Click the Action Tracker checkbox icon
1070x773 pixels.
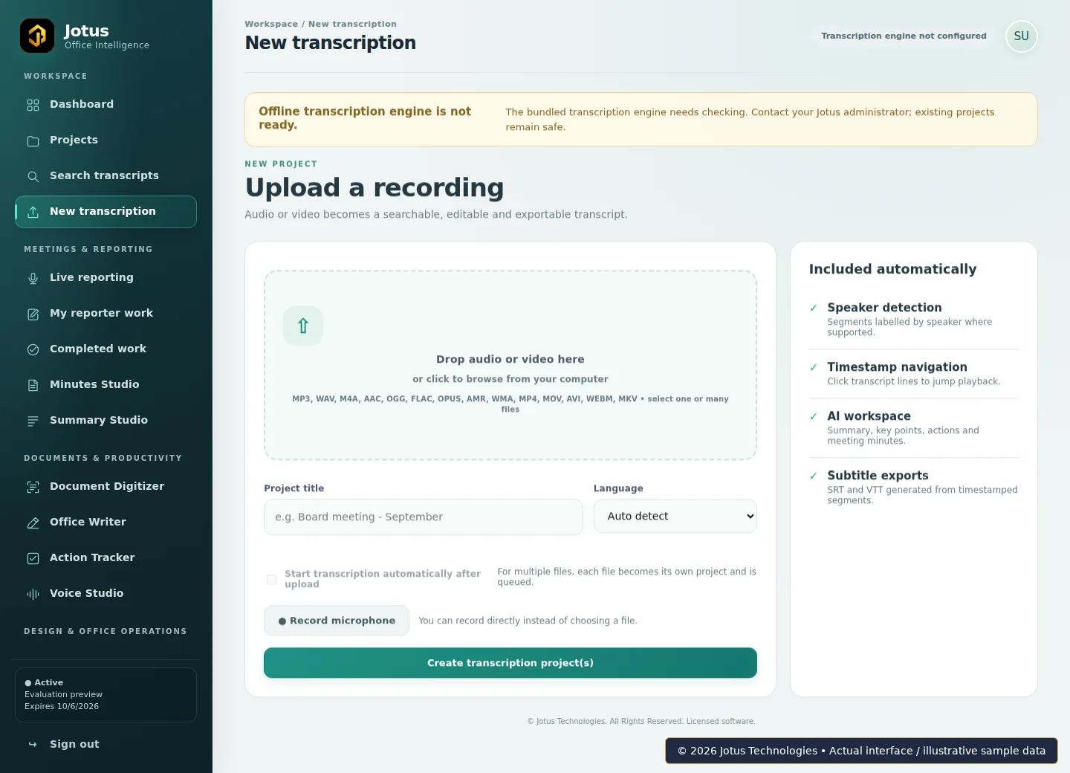click(33, 559)
